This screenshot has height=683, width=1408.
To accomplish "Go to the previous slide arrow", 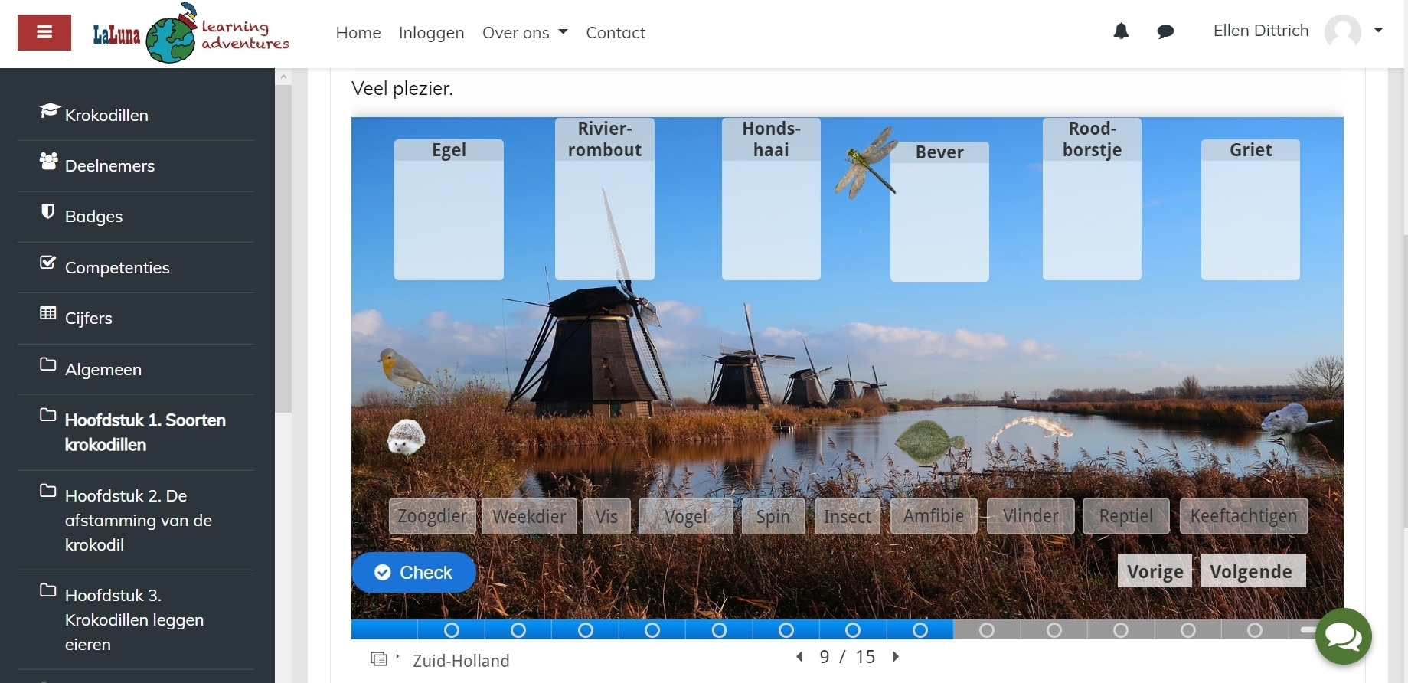I will (x=799, y=657).
